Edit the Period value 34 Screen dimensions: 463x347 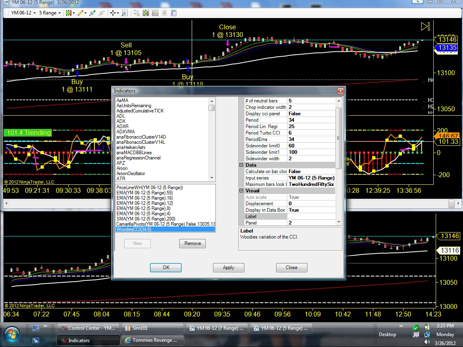(x=311, y=120)
